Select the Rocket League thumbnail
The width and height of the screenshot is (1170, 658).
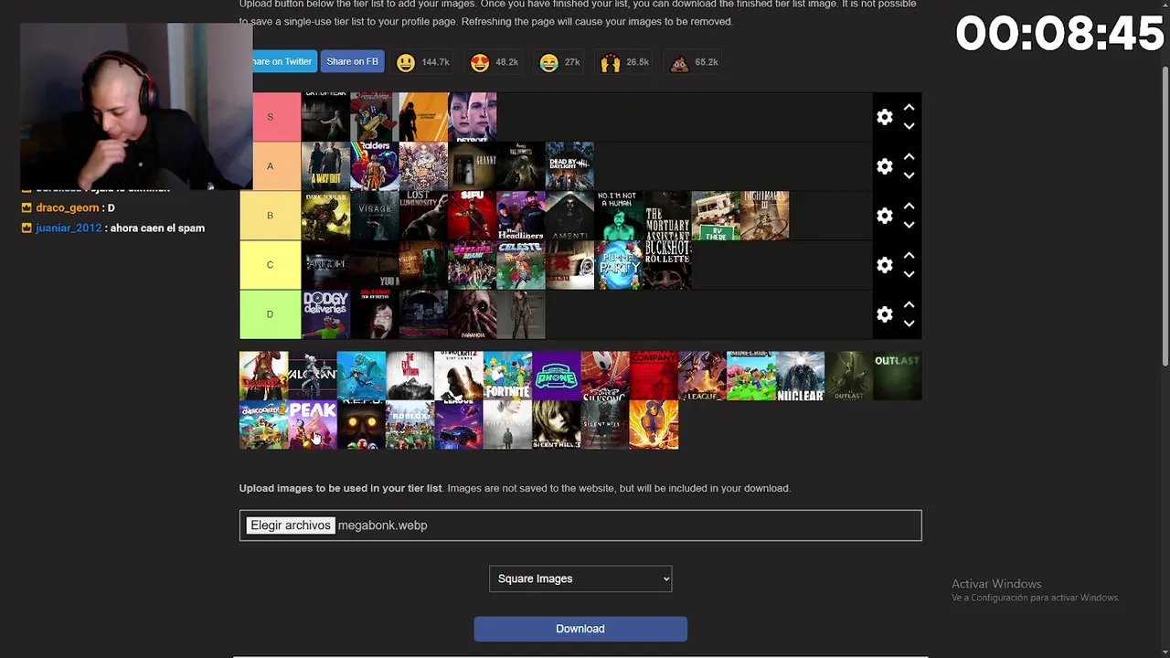click(459, 425)
